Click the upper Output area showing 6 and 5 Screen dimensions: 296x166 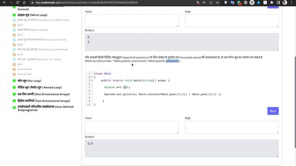point(182,42)
